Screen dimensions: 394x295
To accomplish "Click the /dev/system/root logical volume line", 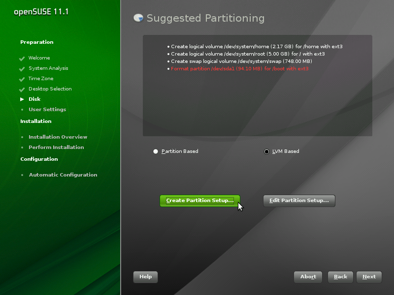I will (x=248, y=54).
